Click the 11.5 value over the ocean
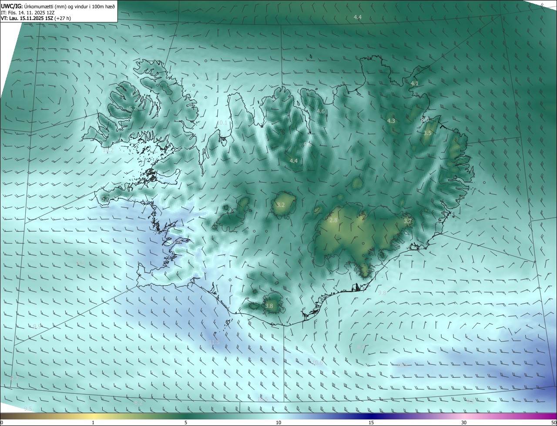The height and width of the screenshot is (426, 557). 214,342
